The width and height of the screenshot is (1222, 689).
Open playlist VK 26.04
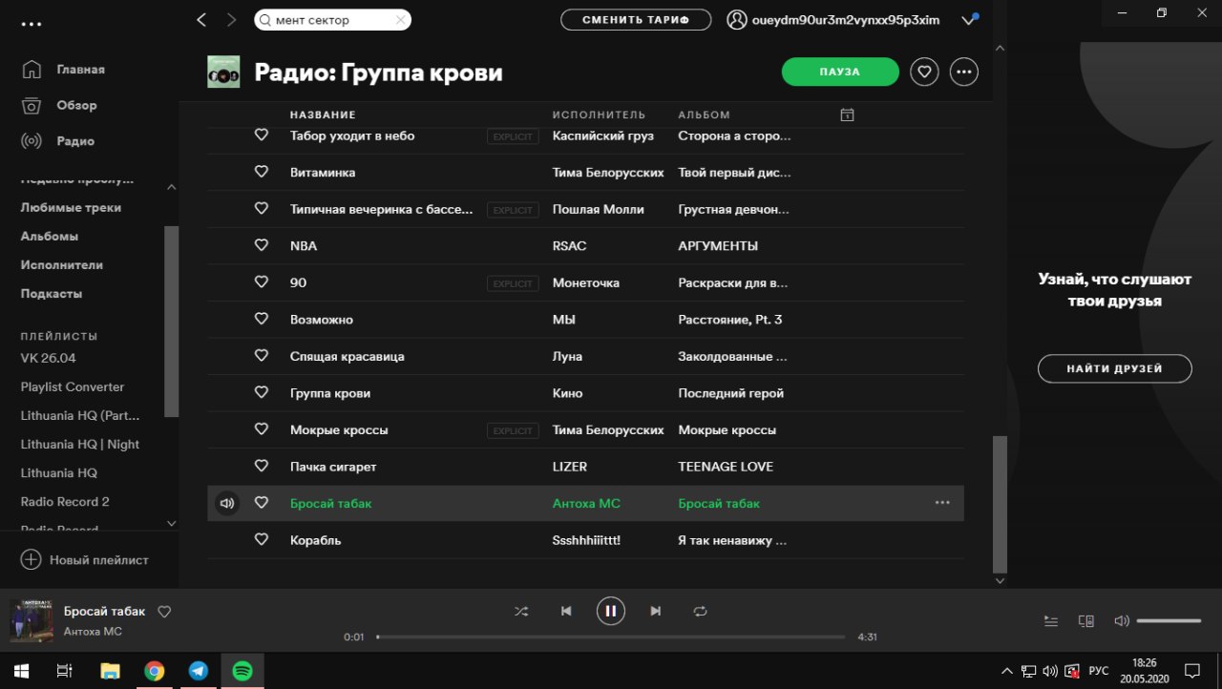pyautogui.click(x=48, y=358)
